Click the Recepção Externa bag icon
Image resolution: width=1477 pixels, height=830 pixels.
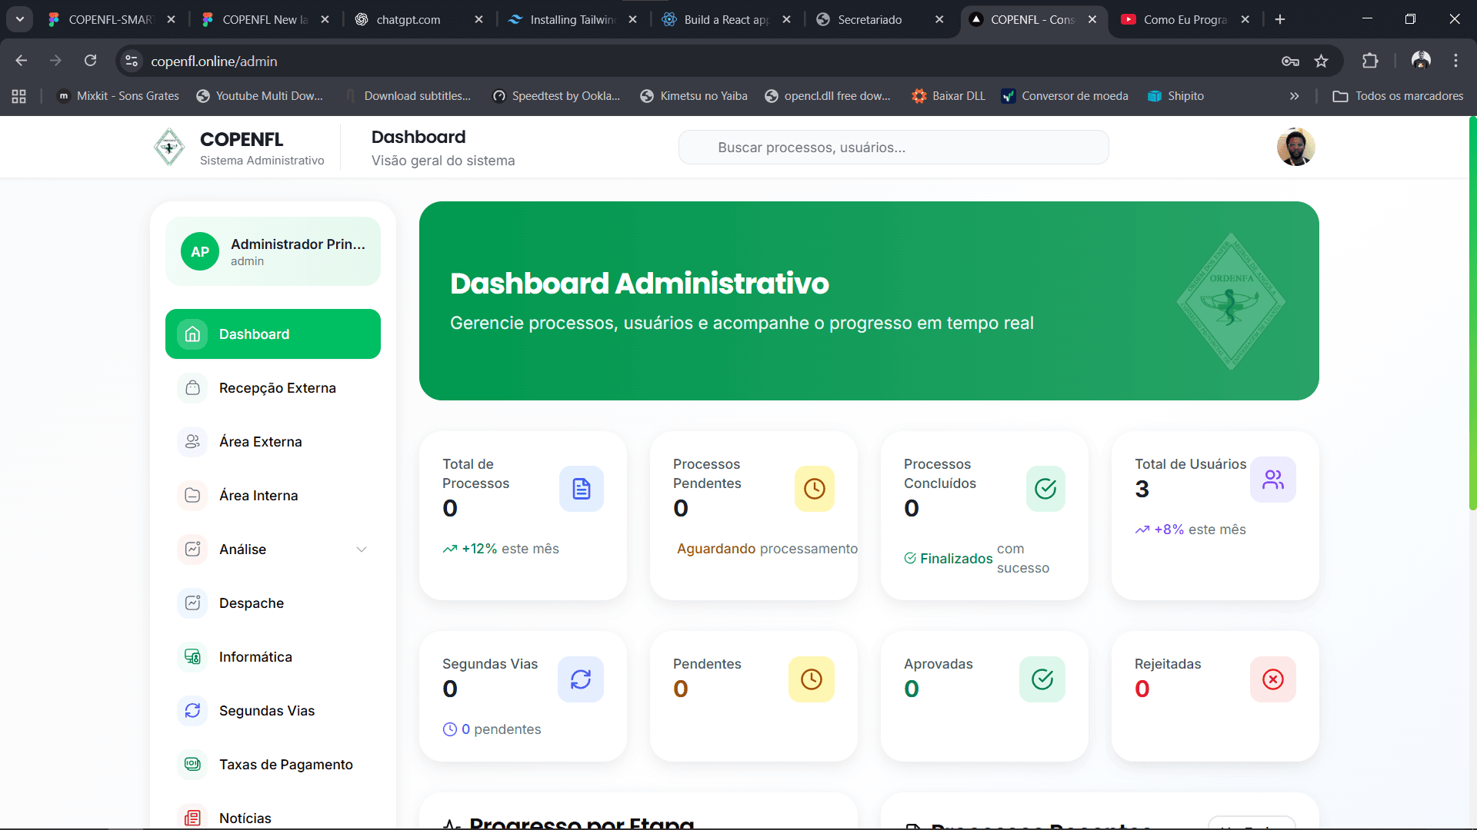pyautogui.click(x=192, y=388)
